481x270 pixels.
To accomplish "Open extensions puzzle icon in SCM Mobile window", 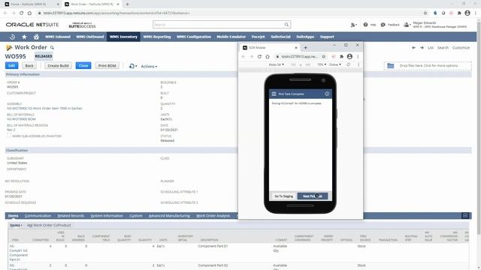I will (x=341, y=57).
